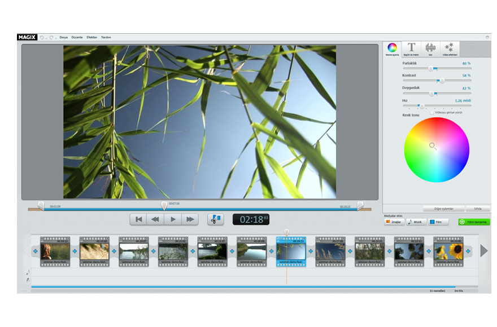Click the Hız speed slider handle
Screen dimensions: 497x327
click(422, 106)
